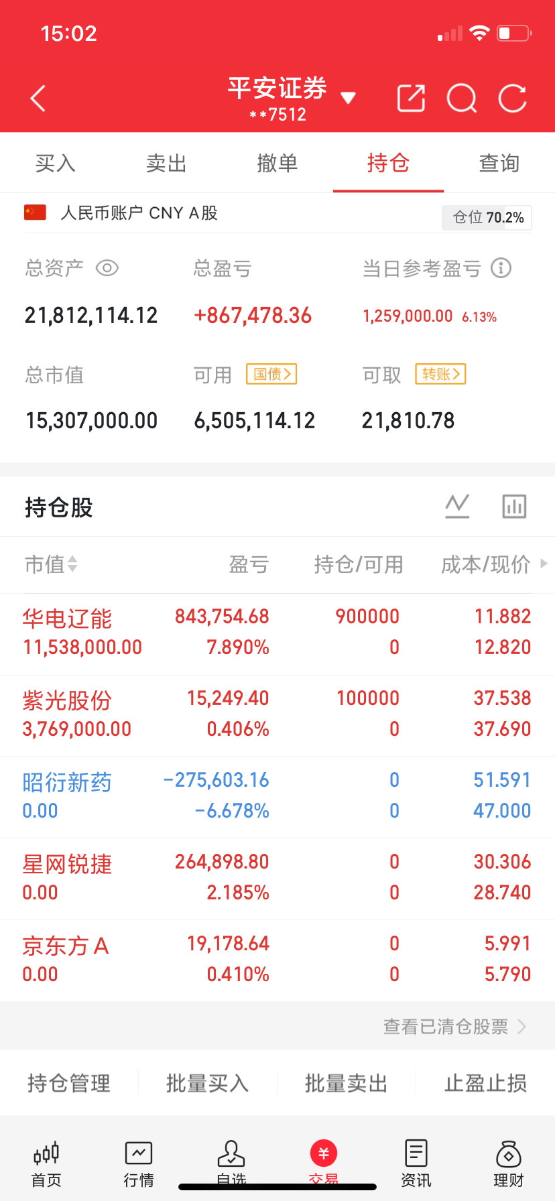Screen dimensions: 555x1201
Task: Tap the 人民币账户 CNY A股 label
Action: click(x=139, y=212)
